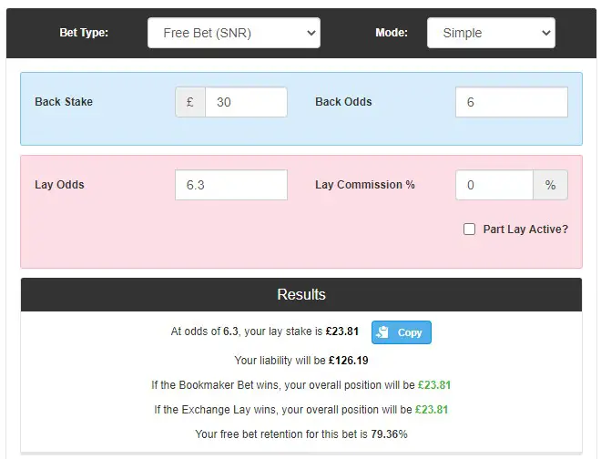
Task: Click the Results header bar
Action: click(x=301, y=294)
